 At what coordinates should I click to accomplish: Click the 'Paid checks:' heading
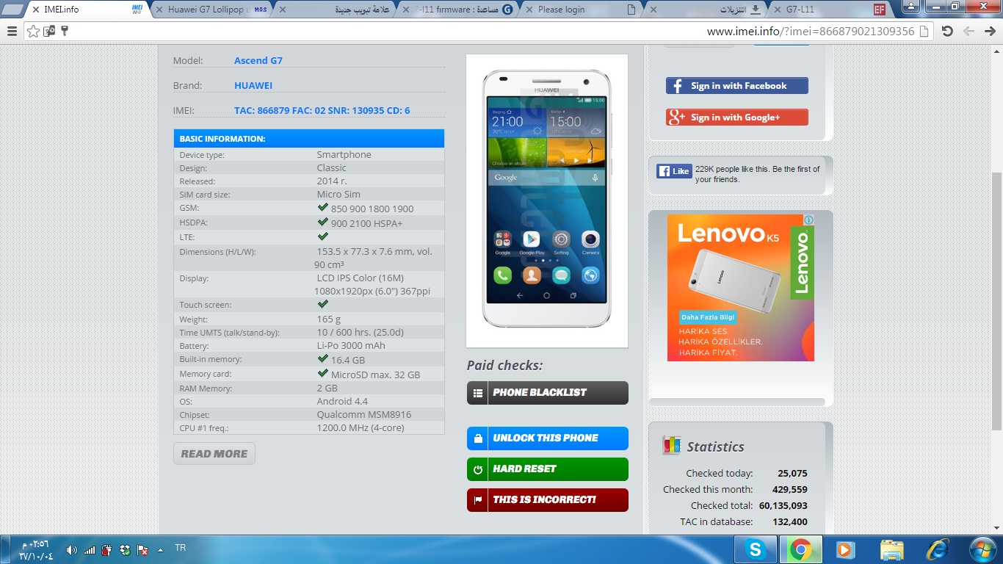(504, 366)
